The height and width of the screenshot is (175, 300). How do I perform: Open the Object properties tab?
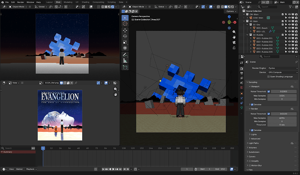tap(242, 94)
